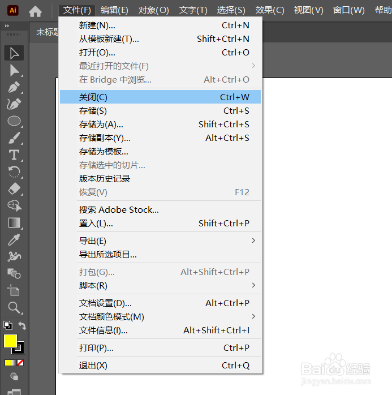Swap fill and stroke colors arrow
Screen dimensions: 392x395
(23, 326)
